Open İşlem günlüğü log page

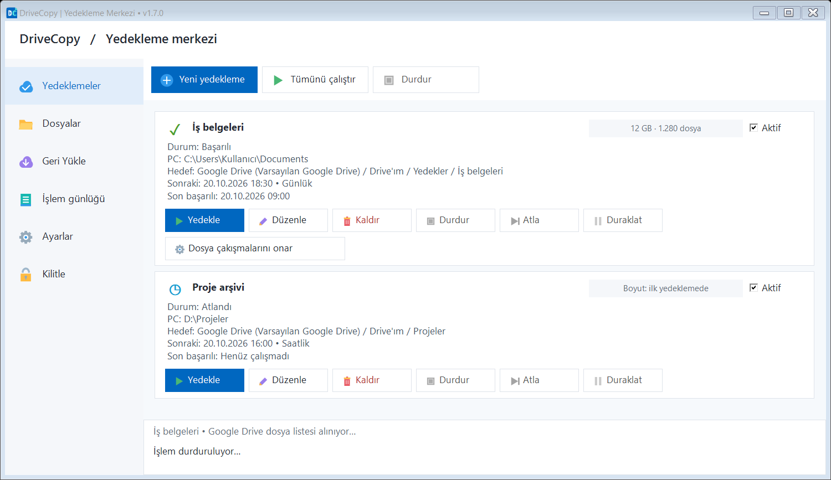(74, 199)
